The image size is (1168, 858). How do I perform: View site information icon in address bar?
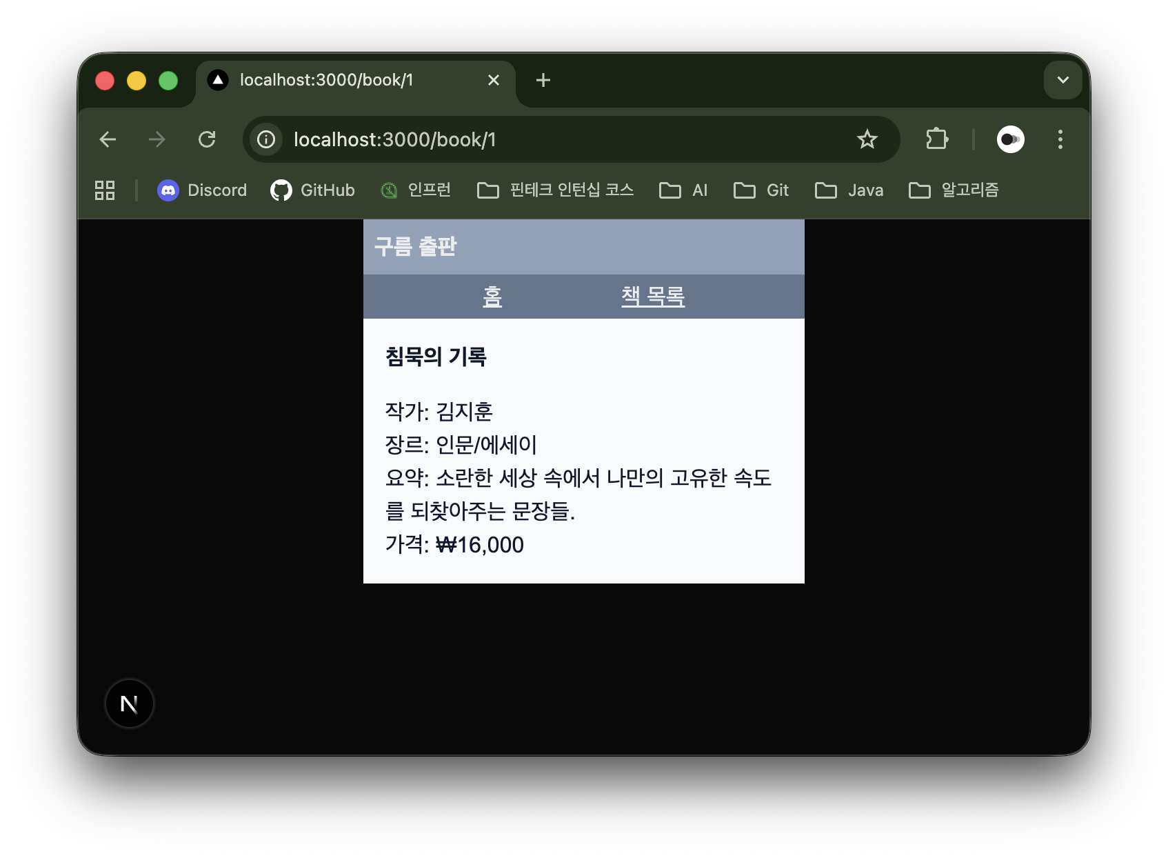[266, 139]
